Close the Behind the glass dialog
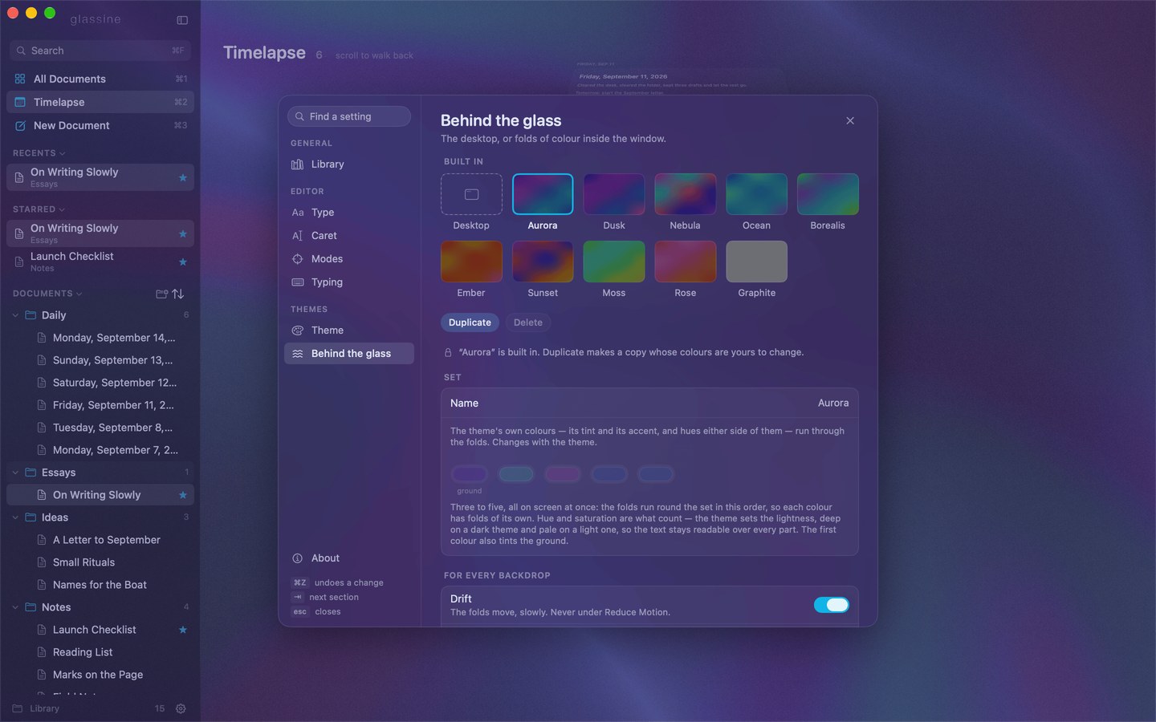This screenshot has width=1156, height=722. point(850,120)
